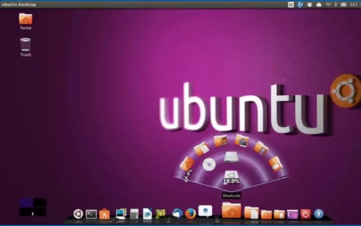This screenshot has width=361, height=226.
Task: Click the Ubuntu Desktop title in top panel
Action: (19, 5)
